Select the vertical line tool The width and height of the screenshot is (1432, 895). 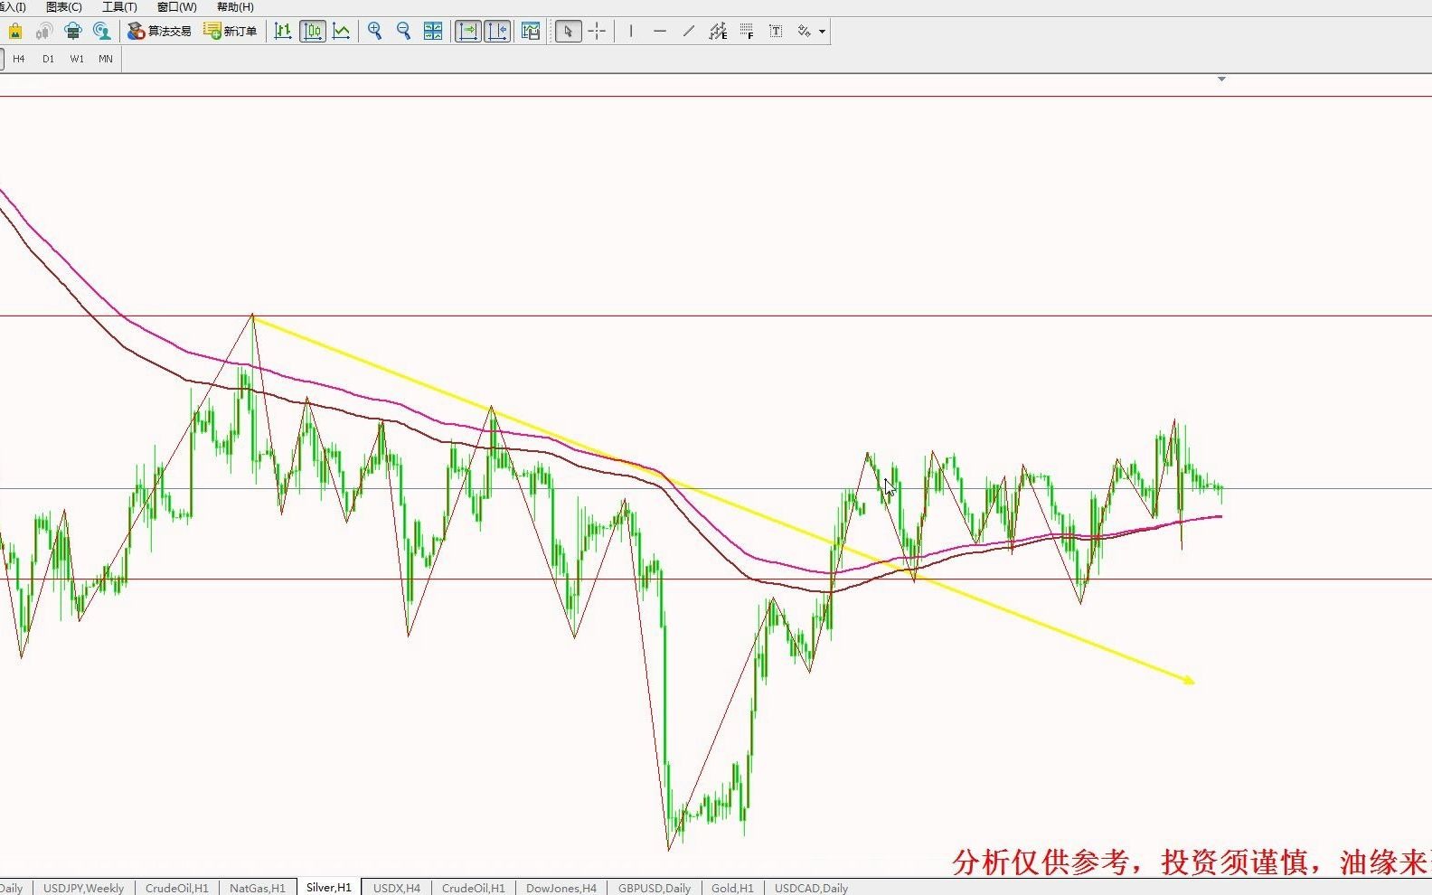pos(631,32)
